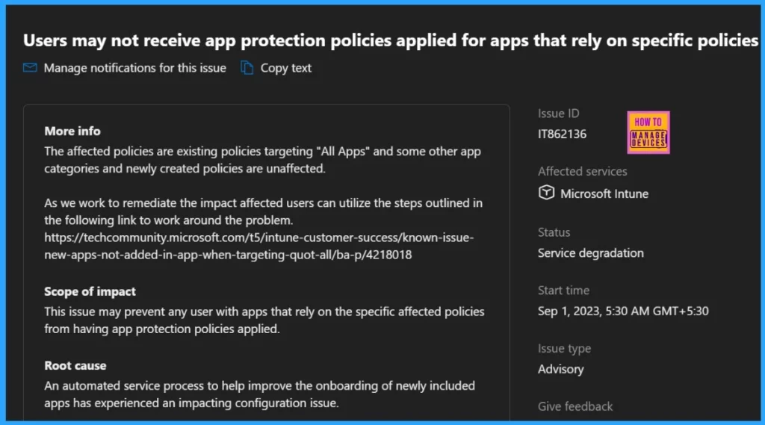Open the techcommunity known-issue link
This screenshot has height=425, width=765.
point(259,246)
